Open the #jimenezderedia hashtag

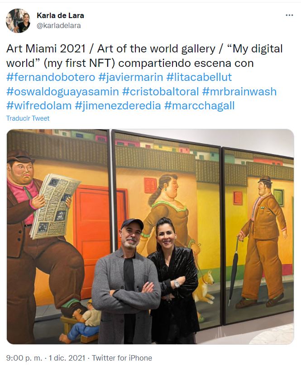tap(118, 106)
